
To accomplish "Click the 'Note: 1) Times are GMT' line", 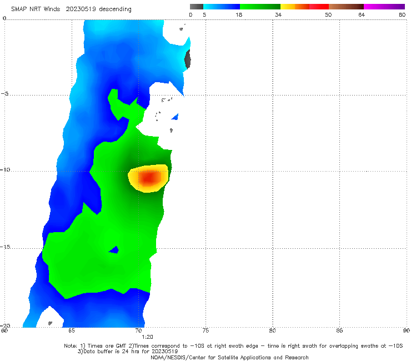I will pyautogui.click(x=233, y=346).
